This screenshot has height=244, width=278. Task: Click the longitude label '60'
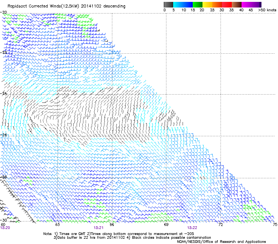click(3, 224)
